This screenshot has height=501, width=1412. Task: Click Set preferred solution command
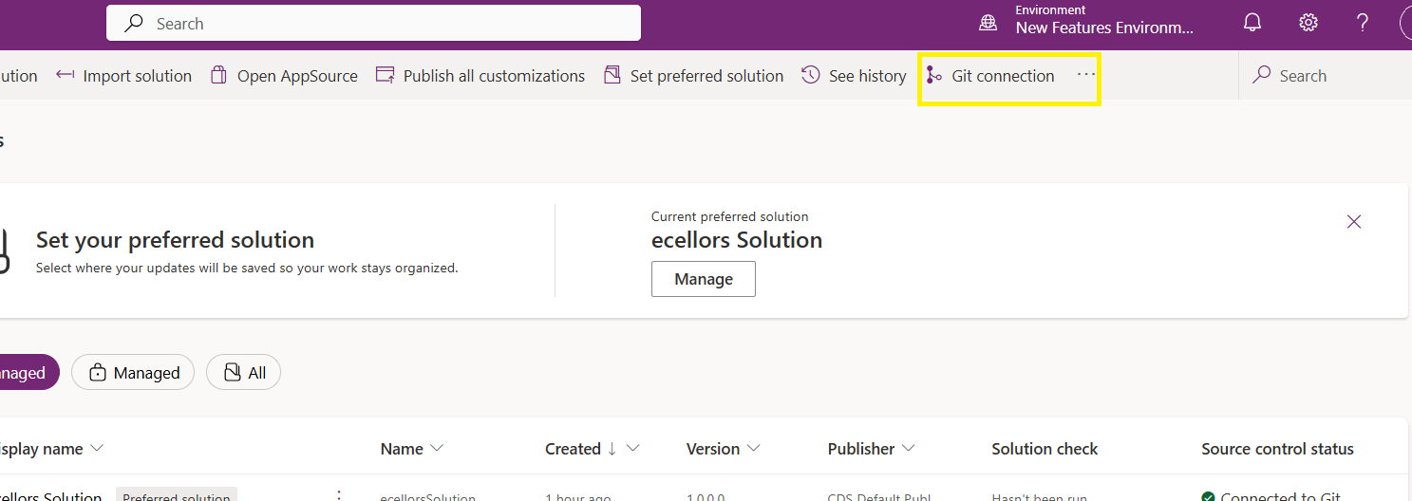pos(694,76)
